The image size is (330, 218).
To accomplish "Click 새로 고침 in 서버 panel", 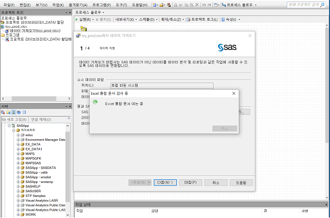I will (x=14, y=120).
